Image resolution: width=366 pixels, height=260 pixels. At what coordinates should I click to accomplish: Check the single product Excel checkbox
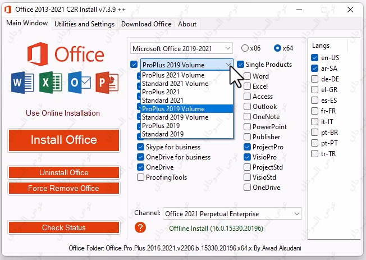click(x=247, y=86)
